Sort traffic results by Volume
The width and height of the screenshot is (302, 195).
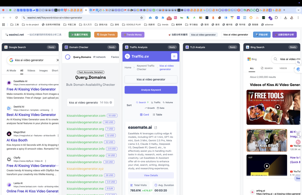point(167,103)
